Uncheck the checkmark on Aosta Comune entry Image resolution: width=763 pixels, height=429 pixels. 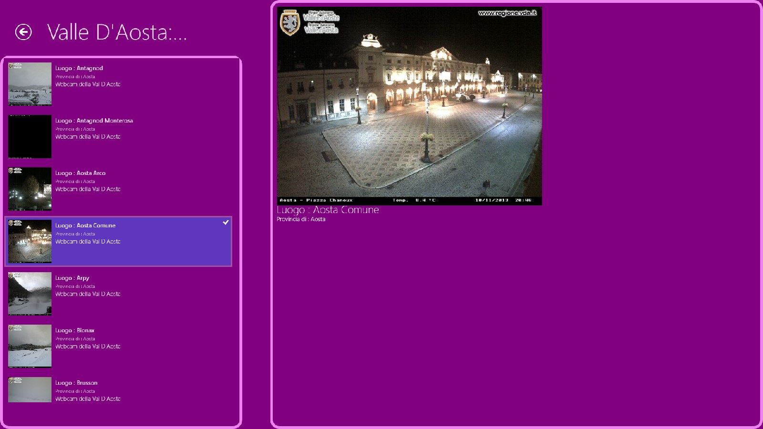(226, 222)
